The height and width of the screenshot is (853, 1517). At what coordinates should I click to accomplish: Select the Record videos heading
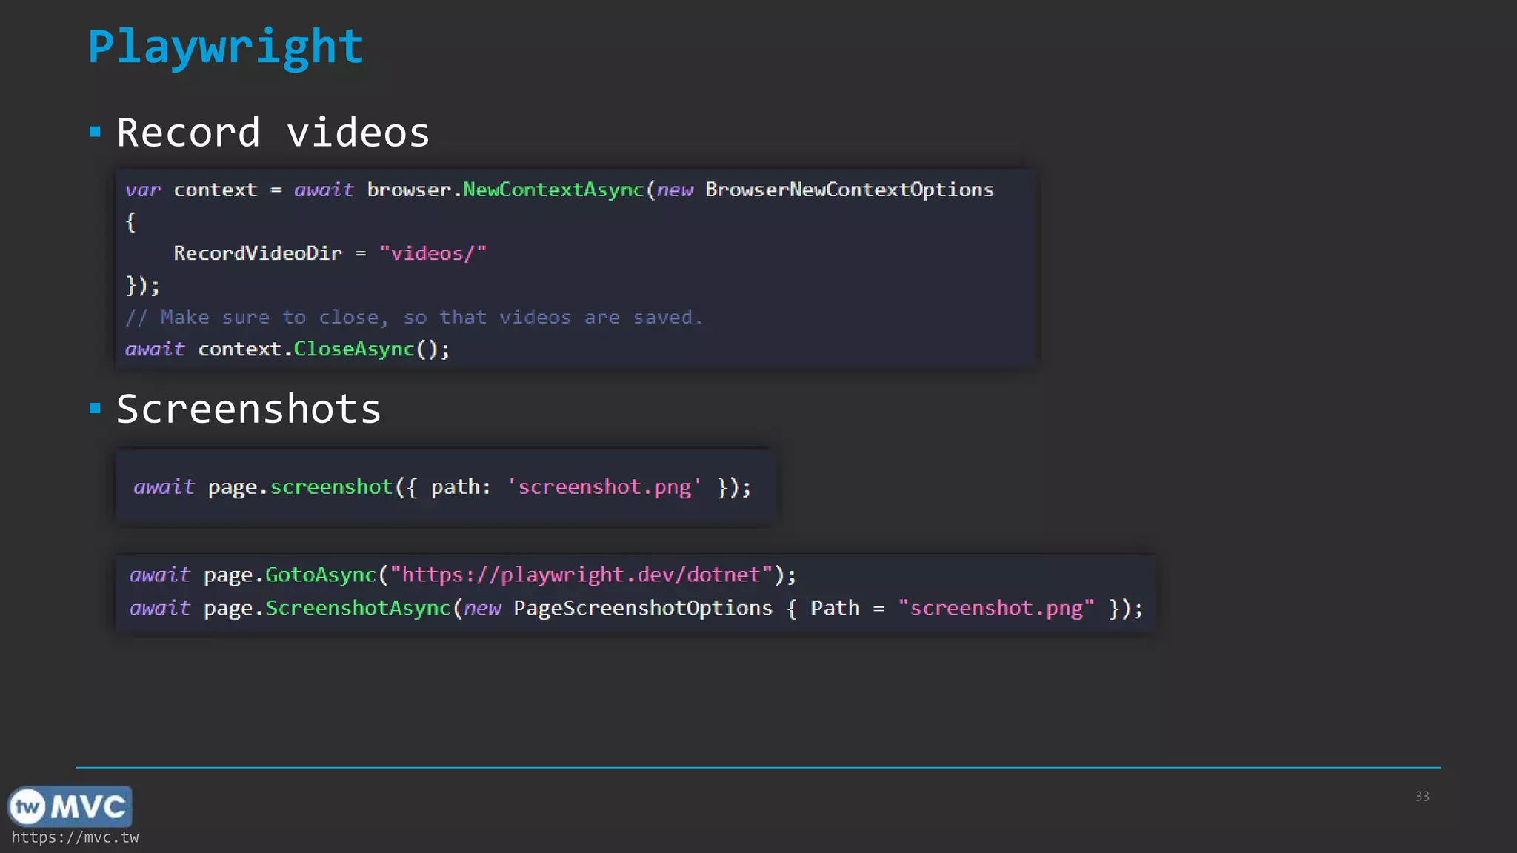click(x=273, y=133)
